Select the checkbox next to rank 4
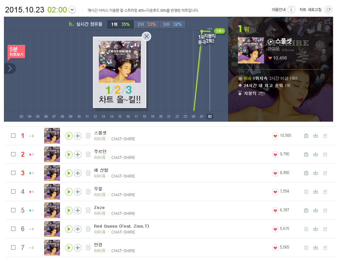341x261 pixels. click(13, 191)
